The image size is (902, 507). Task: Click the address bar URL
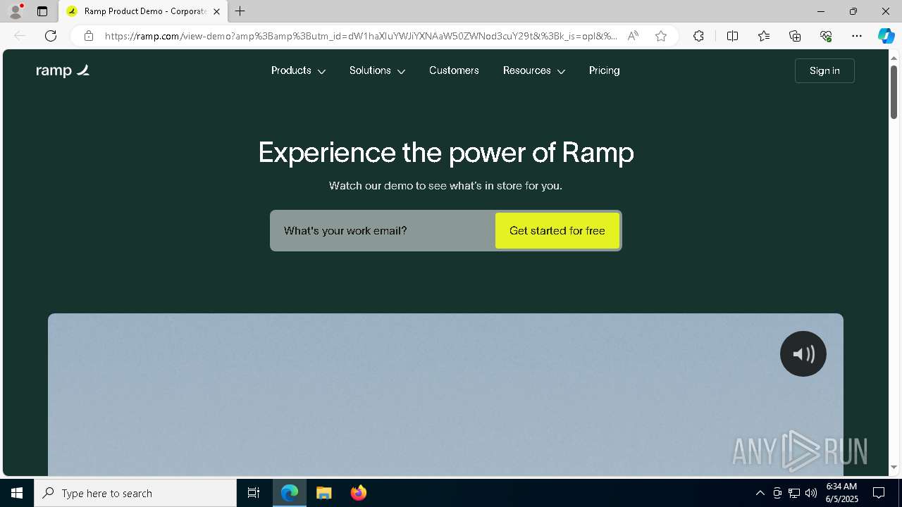point(361,36)
